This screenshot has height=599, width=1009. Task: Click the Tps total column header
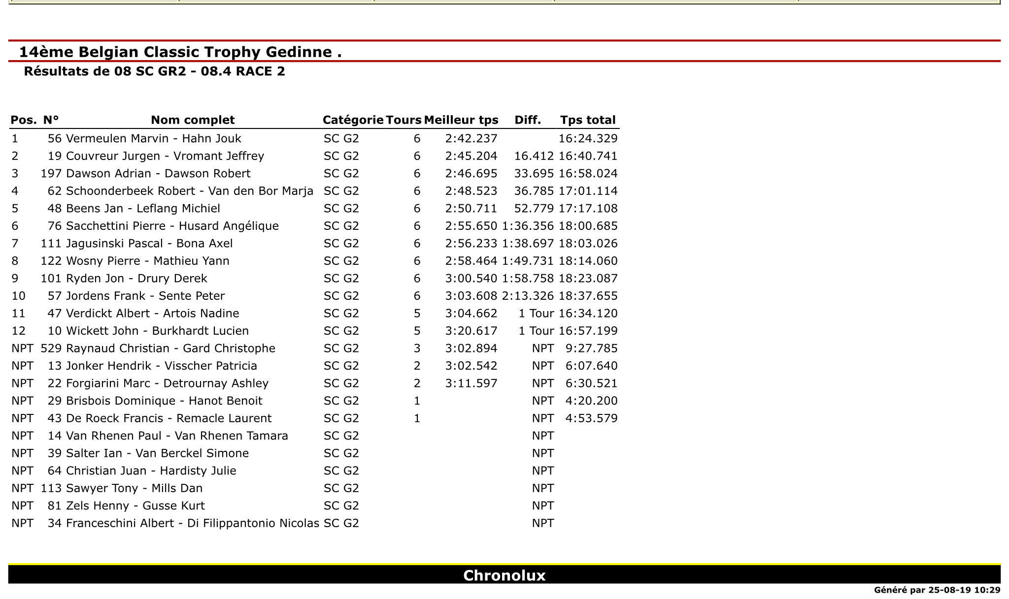tap(588, 120)
